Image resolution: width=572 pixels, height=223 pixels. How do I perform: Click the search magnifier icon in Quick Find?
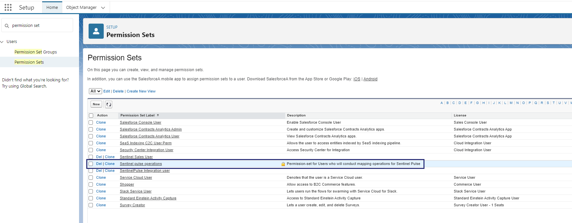click(7, 26)
